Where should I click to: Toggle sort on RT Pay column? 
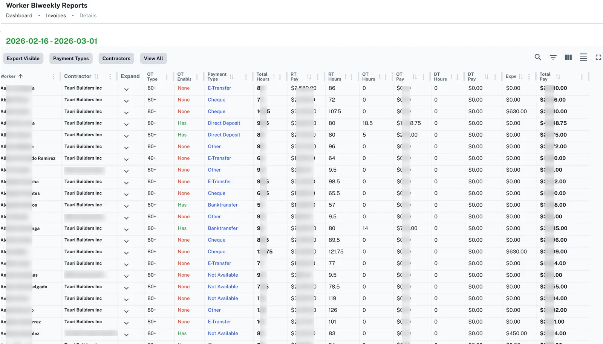(x=309, y=77)
